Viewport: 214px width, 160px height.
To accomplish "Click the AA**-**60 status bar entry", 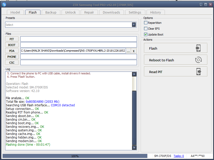I will pyautogui.click(x=198, y=156).
